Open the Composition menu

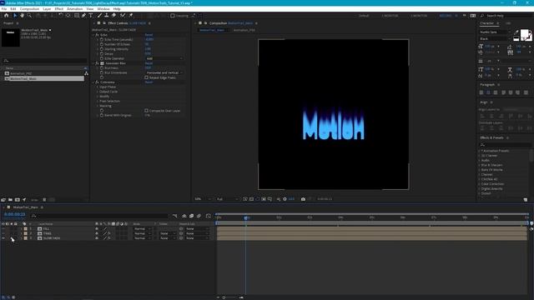[x=29, y=9]
